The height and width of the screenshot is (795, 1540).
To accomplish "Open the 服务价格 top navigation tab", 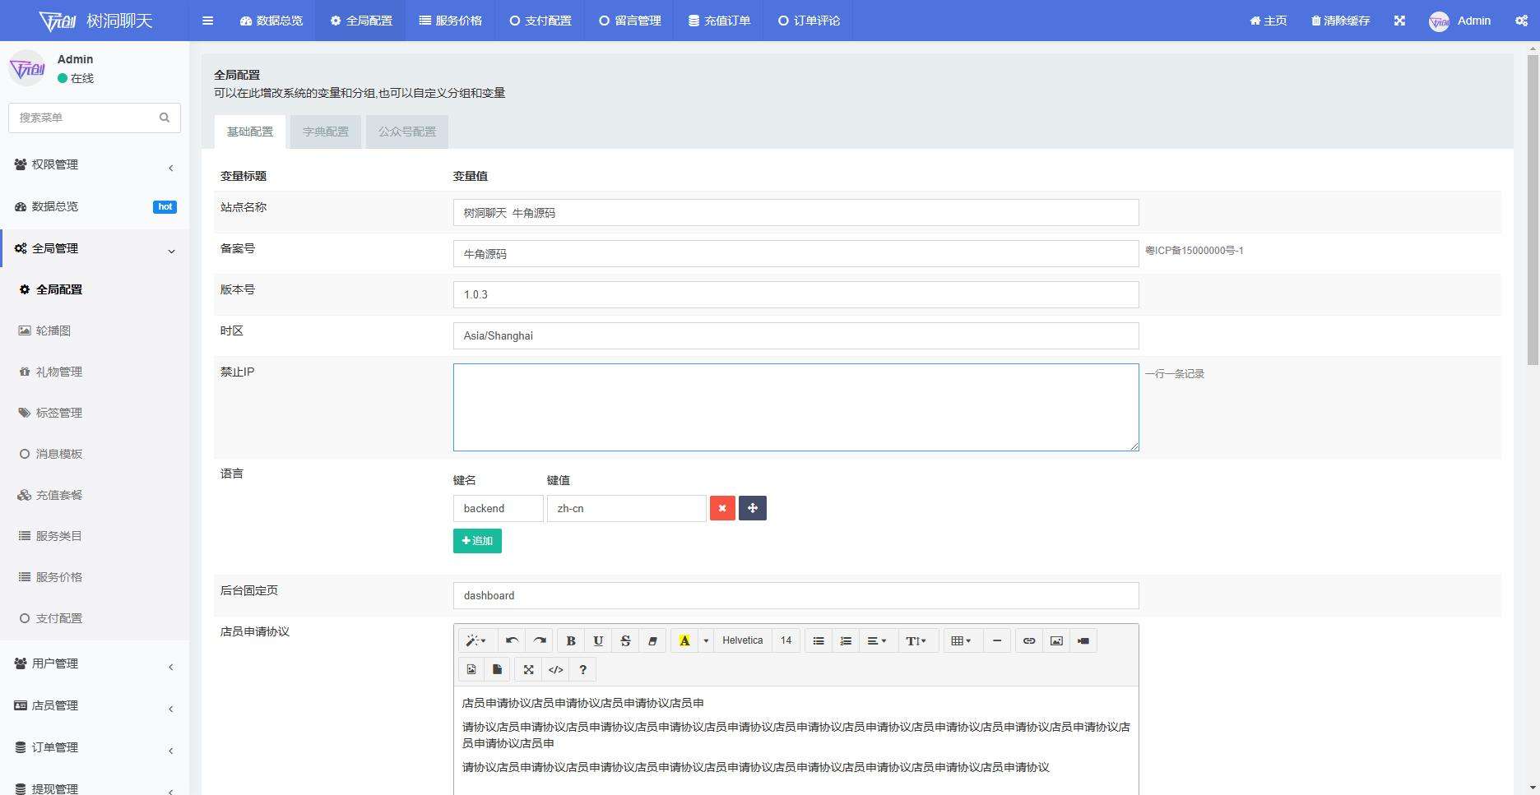I will pos(451,21).
